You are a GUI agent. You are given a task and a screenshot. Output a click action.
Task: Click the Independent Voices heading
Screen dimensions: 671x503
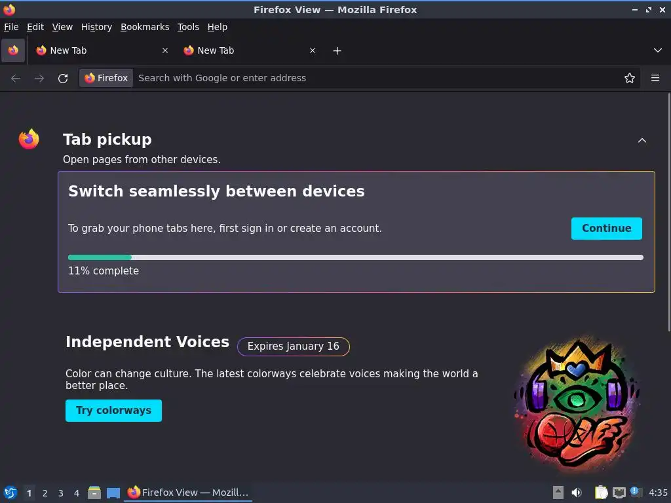(x=147, y=342)
